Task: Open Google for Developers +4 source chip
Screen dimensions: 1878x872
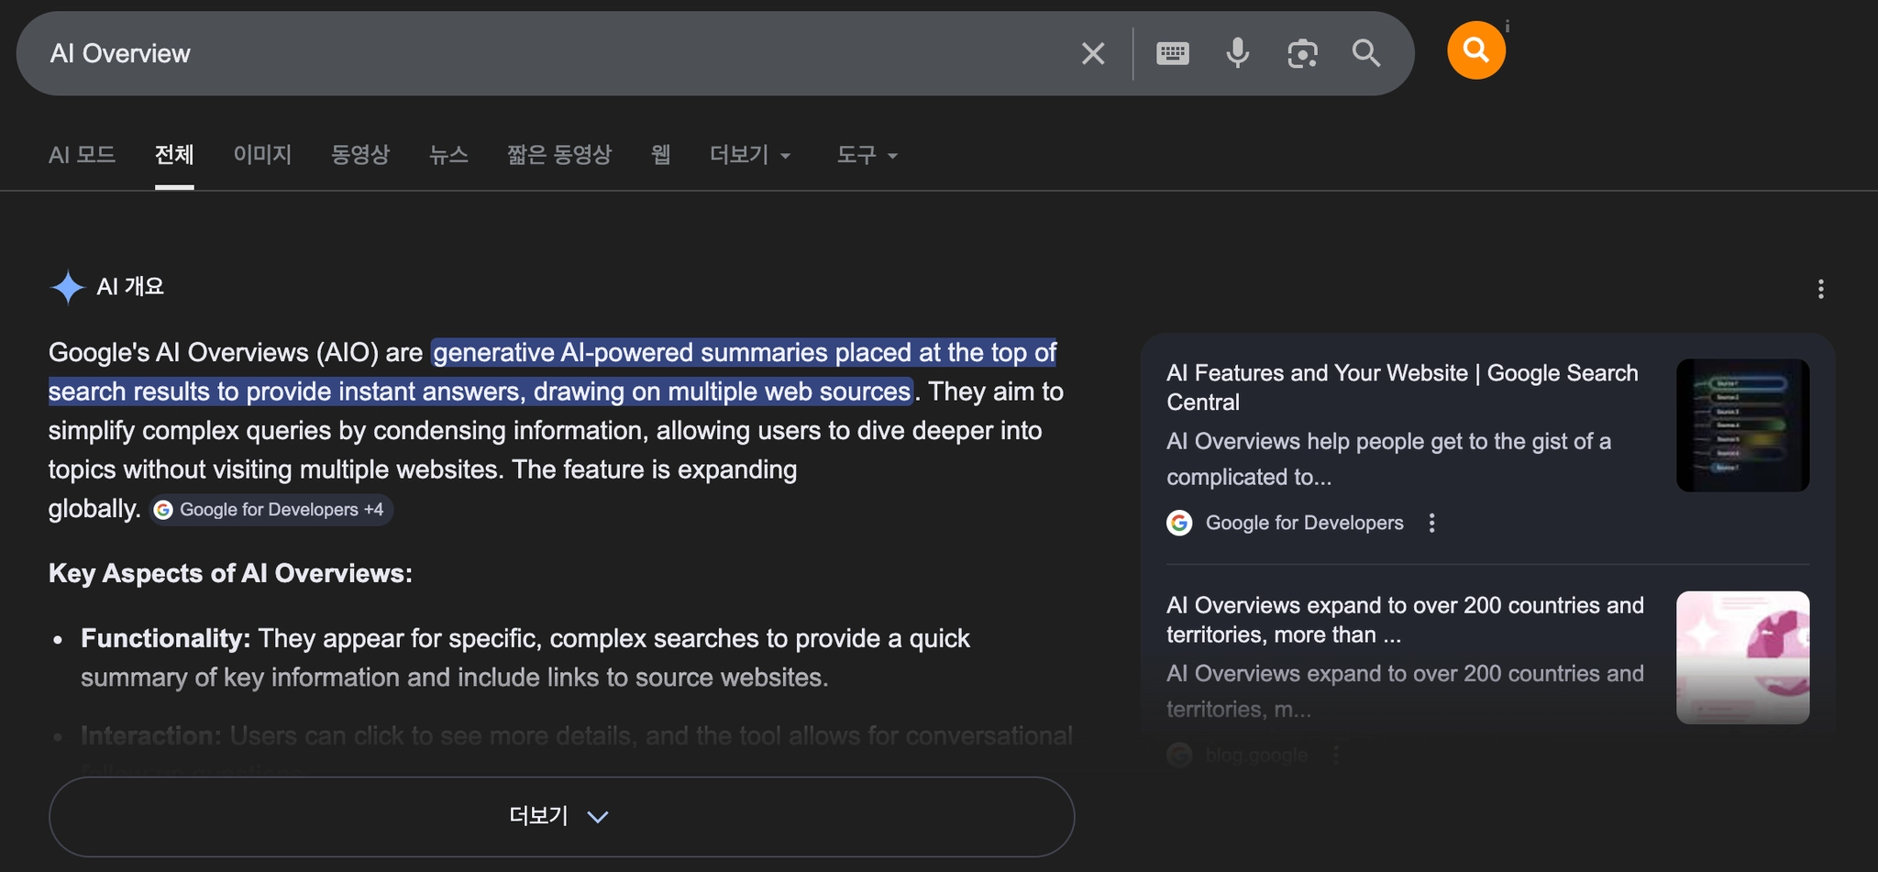Action: [272, 510]
